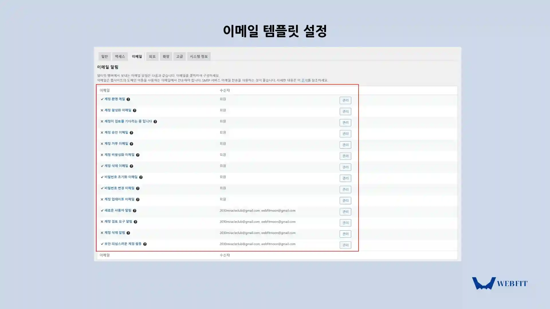This screenshot has height=309, width=550.
Task: Click the 보안 의심스러운 계정 활동 link
Action: 123,244
